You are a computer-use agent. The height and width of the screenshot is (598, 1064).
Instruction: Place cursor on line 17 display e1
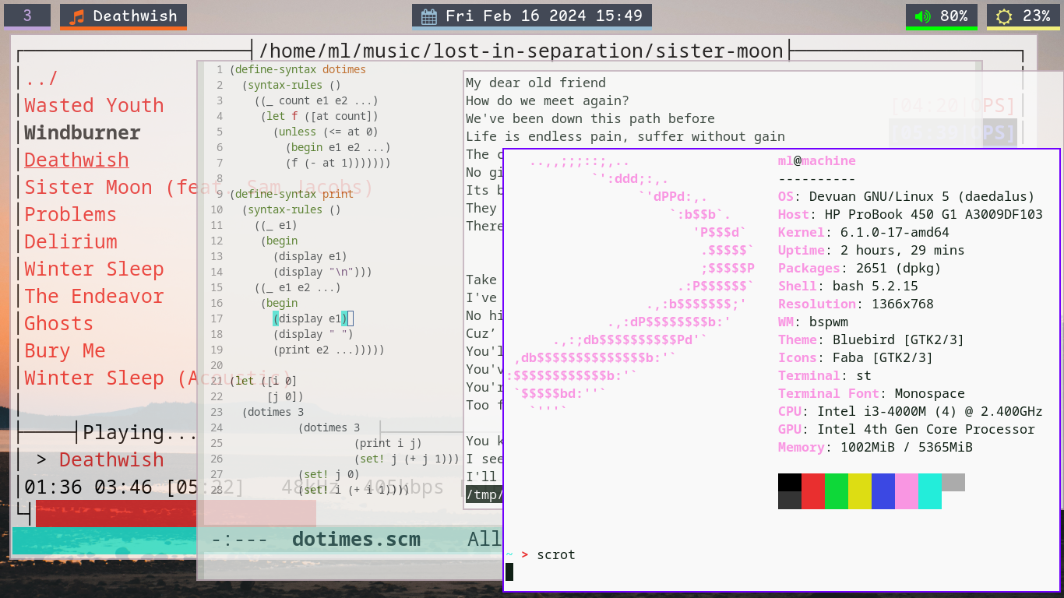click(310, 318)
